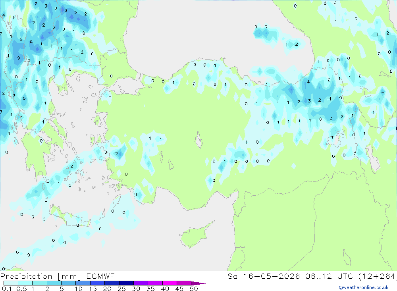Pick the 10–15 mm legend color swatch
397x291 pixels.
pos(83,283)
